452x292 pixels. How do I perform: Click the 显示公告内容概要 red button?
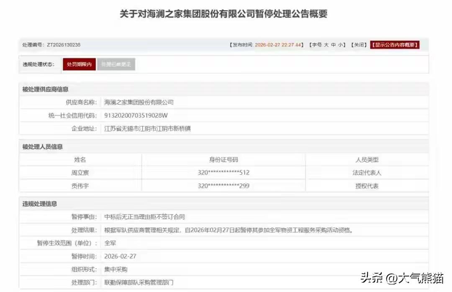point(395,45)
